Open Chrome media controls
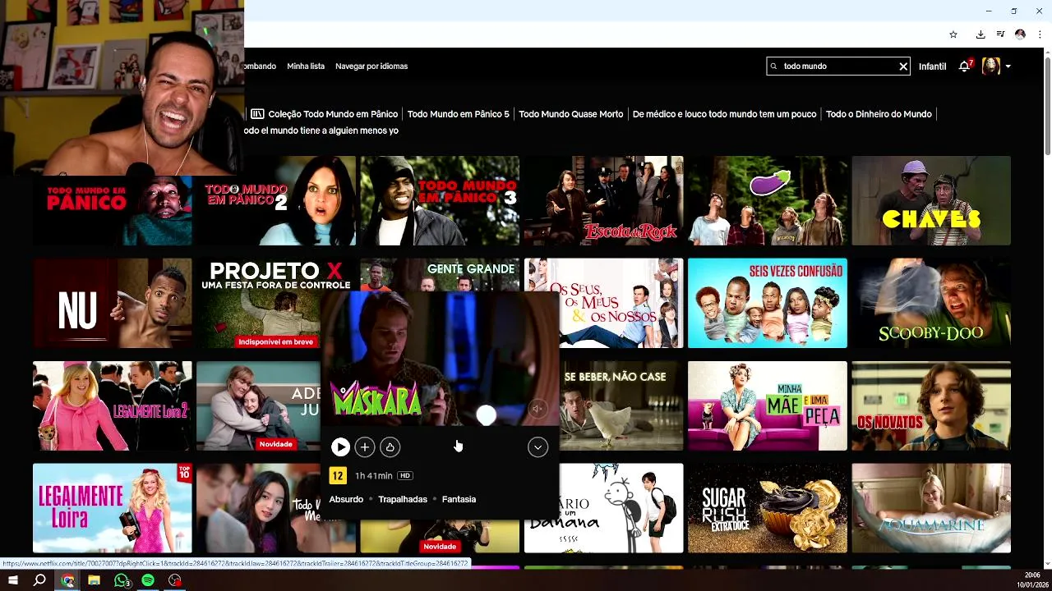1052x591 pixels. pyautogui.click(x=1000, y=34)
